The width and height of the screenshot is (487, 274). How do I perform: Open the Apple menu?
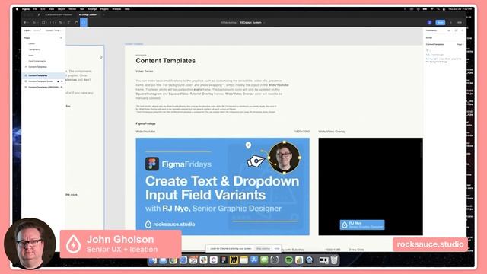pyautogui.click(x=17, y=9)
